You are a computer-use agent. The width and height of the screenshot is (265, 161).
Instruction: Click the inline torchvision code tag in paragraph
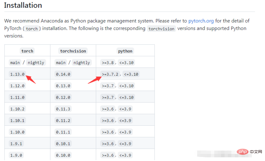point(161,28)
